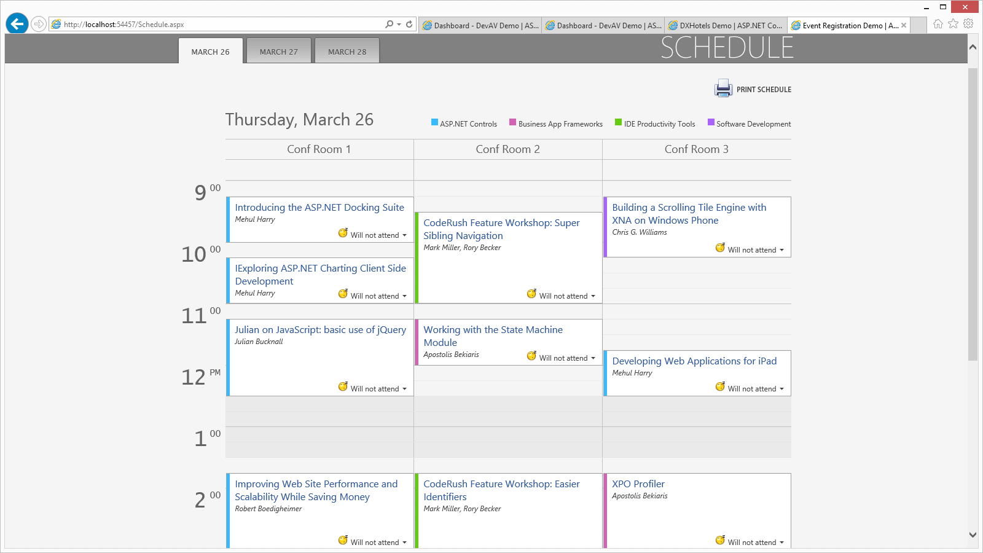Expand the address bar search options arrow
Screen dimensions: 983x553
[399, 25]
